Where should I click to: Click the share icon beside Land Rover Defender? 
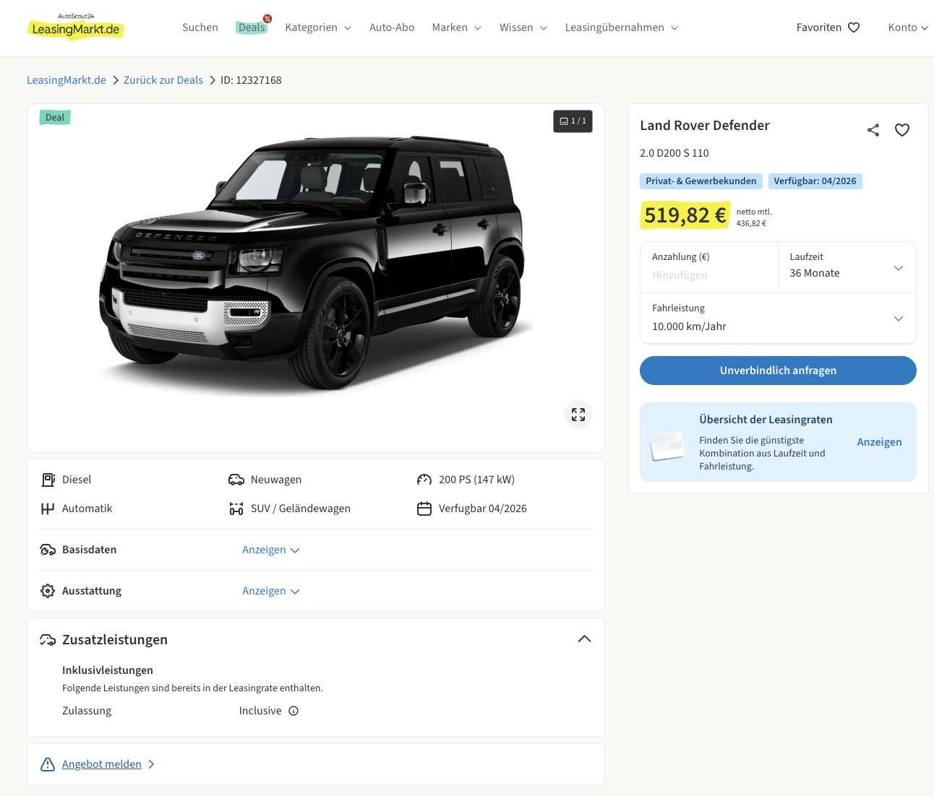873,130
